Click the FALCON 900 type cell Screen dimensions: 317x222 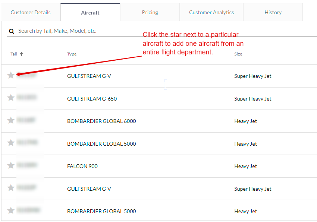pyautogui.click(x=82, y=166)
